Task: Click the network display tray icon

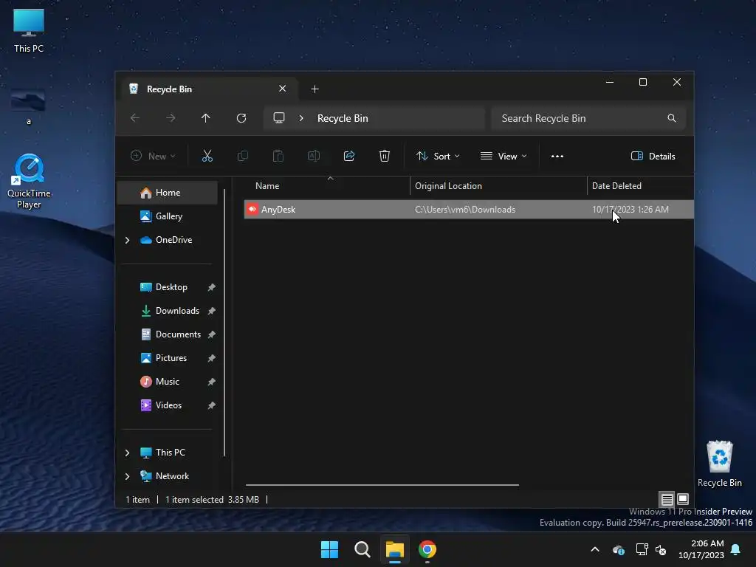Action: tap(642, 549)
